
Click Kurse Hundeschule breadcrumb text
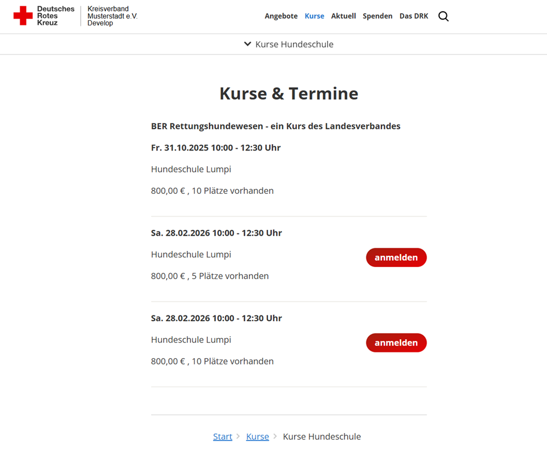(321, 436)
